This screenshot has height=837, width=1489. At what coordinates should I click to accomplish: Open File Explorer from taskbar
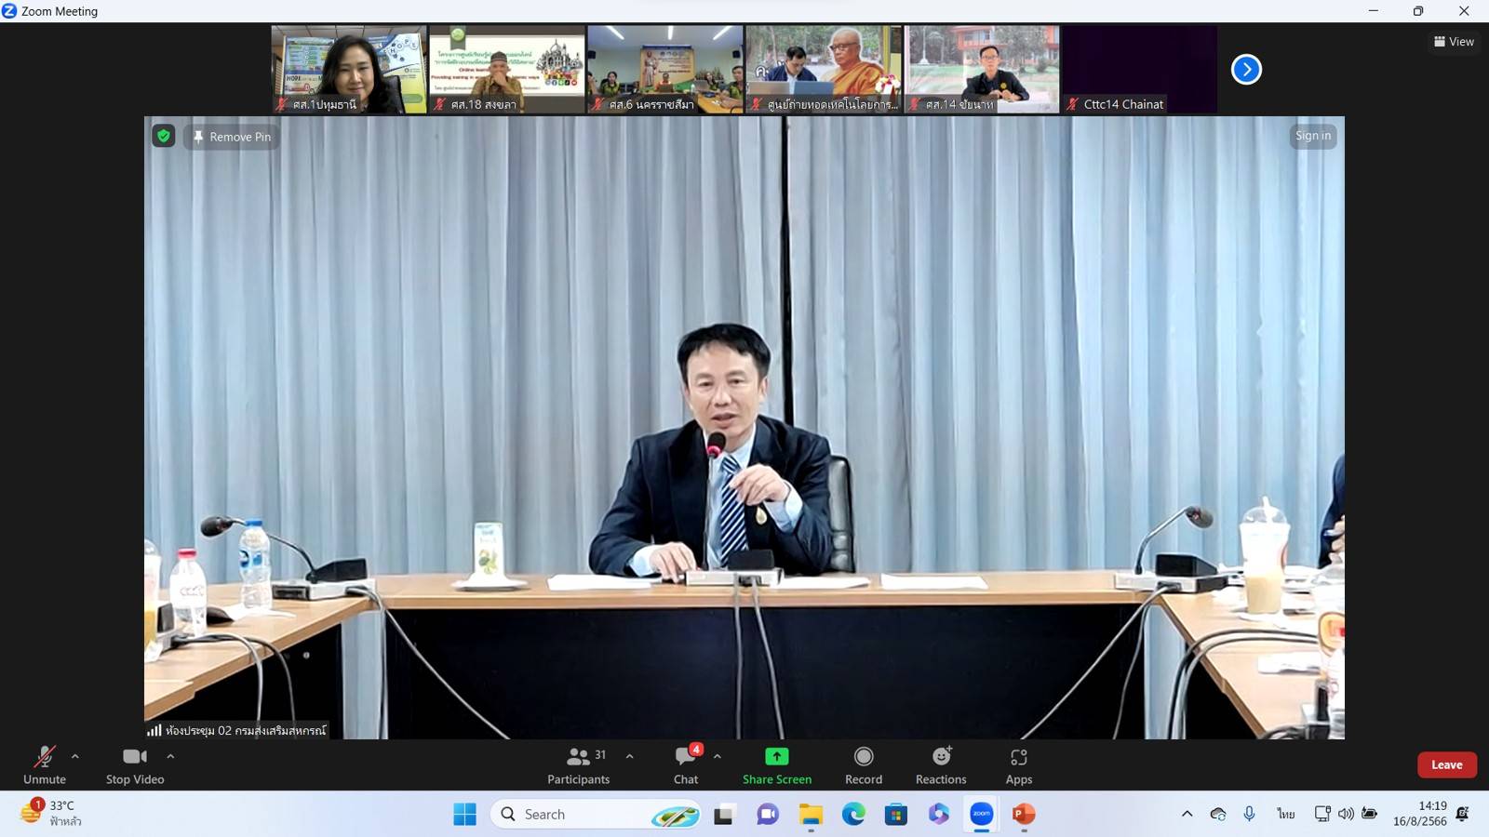point(811,815)
